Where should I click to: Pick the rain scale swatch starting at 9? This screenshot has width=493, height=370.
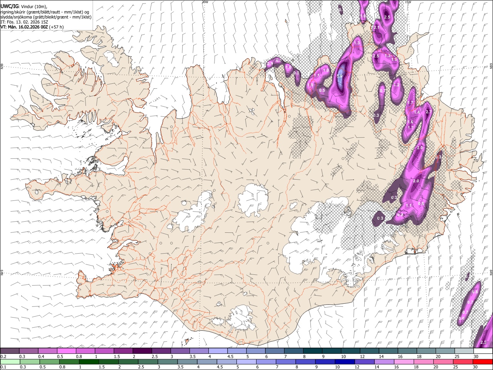[325, 362]
